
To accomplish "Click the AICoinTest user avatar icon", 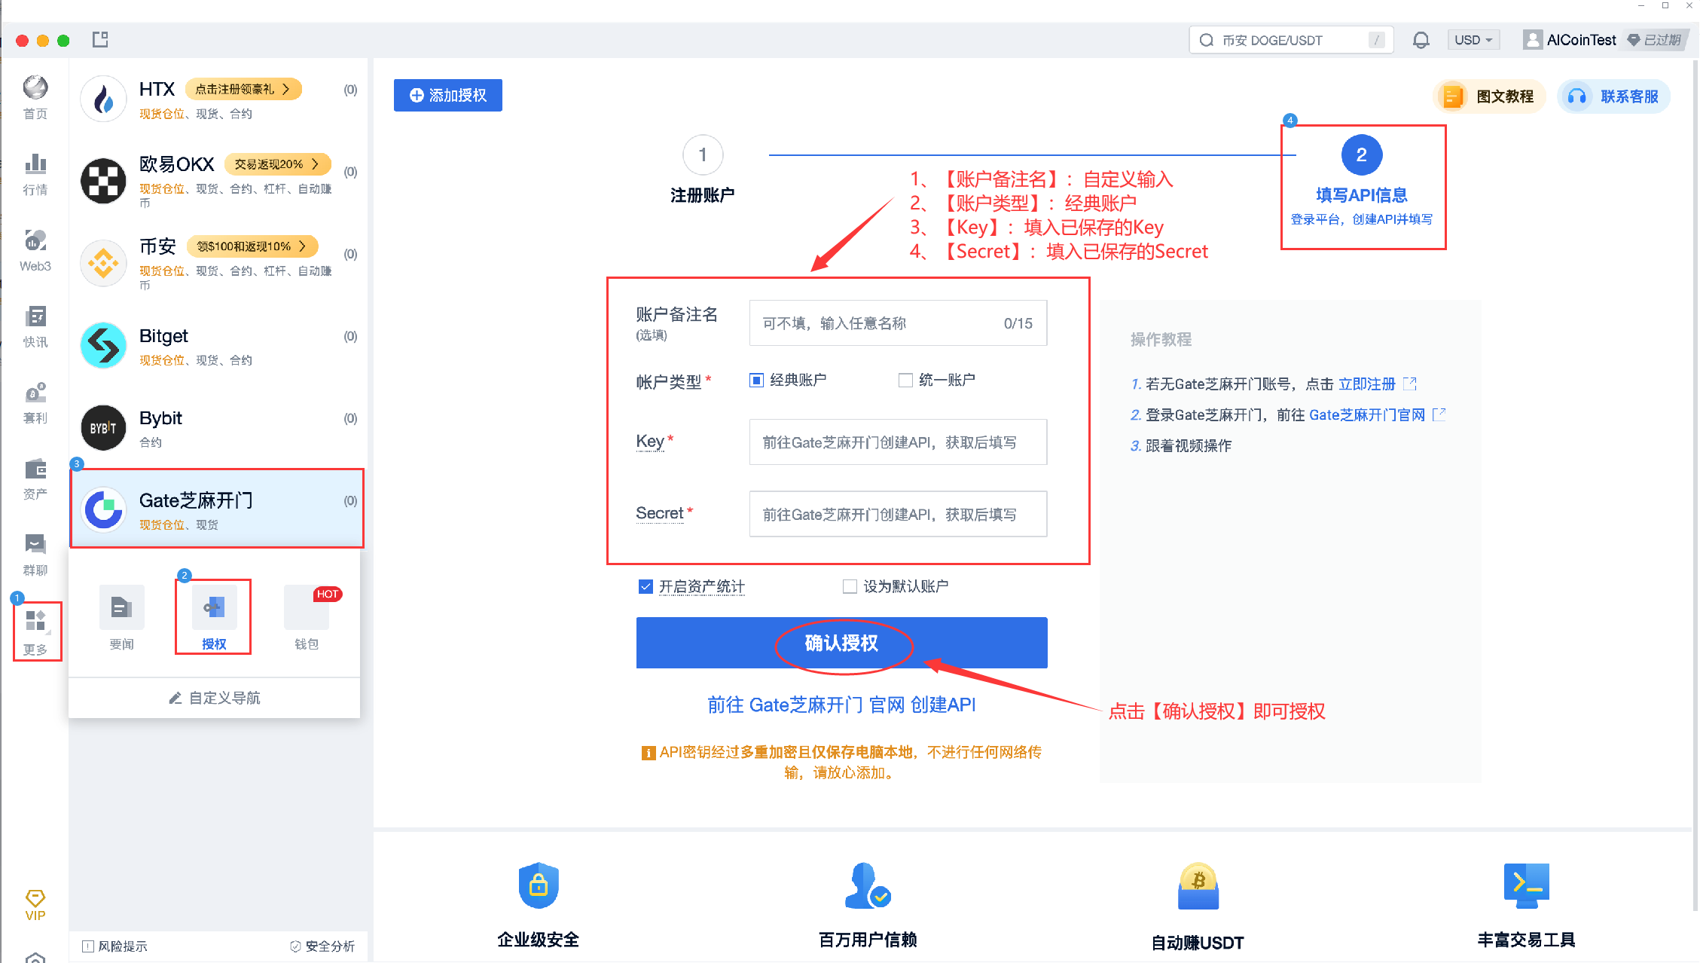I will click(1532, 40).
